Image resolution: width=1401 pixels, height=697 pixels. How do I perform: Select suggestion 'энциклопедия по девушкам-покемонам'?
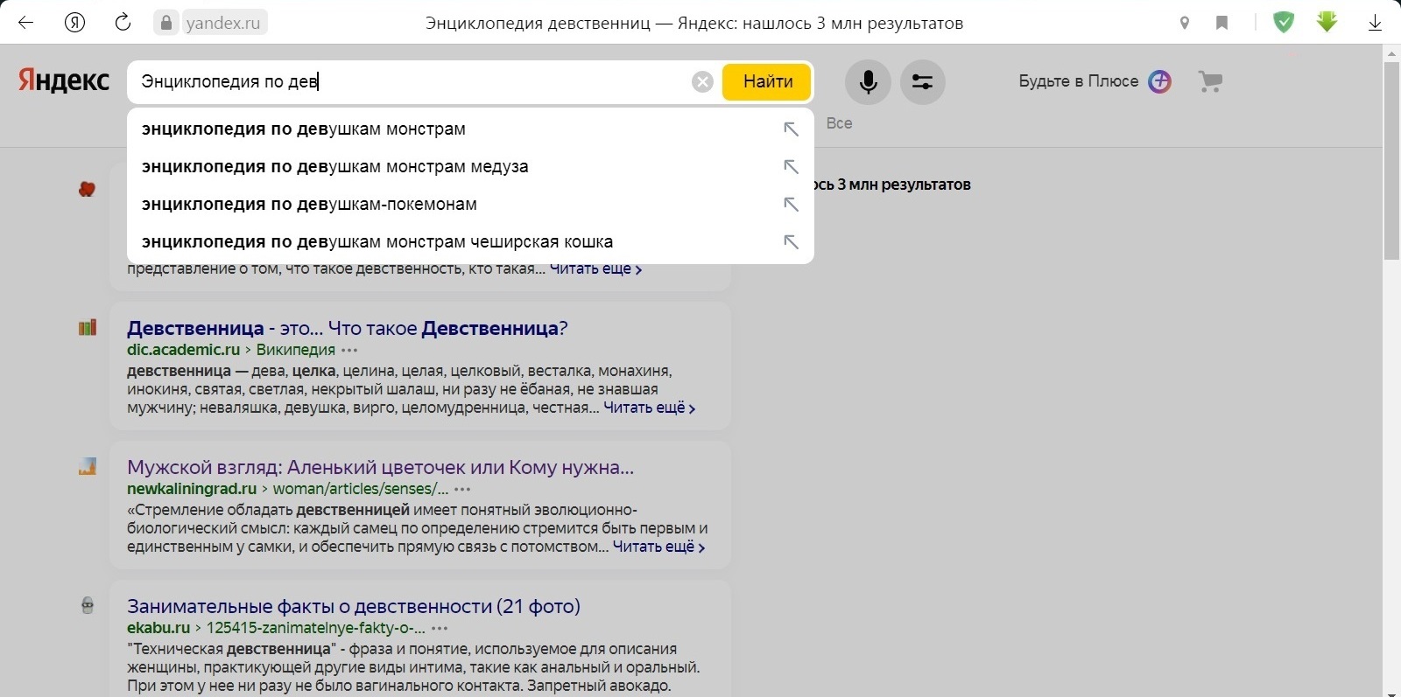pyautogui.click(x=470, y=204)
